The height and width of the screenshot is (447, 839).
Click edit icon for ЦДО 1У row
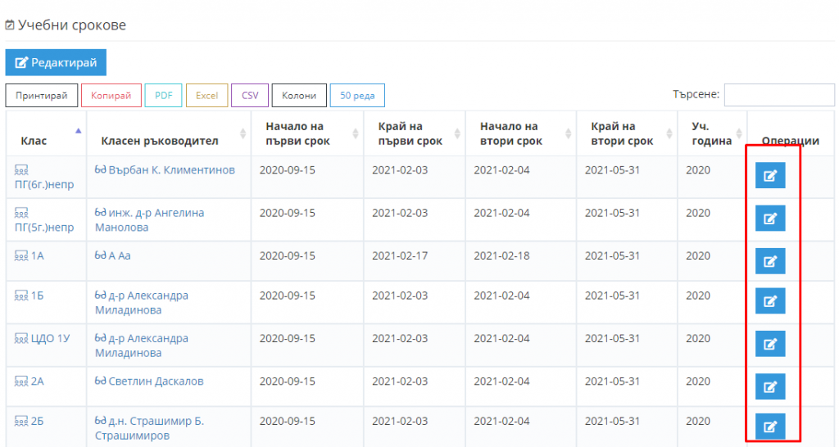click(770, 344)
